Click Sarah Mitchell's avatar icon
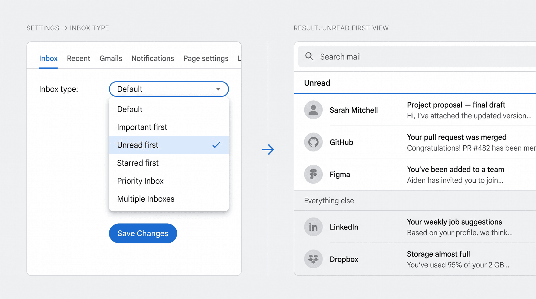This screenshot has height=299, width=536. tap(313, 110)
